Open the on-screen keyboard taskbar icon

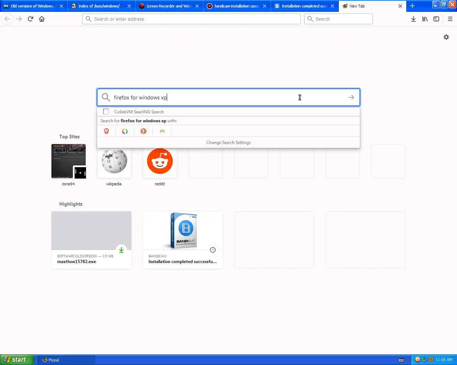pyautogui.click(x=401, y=360)
